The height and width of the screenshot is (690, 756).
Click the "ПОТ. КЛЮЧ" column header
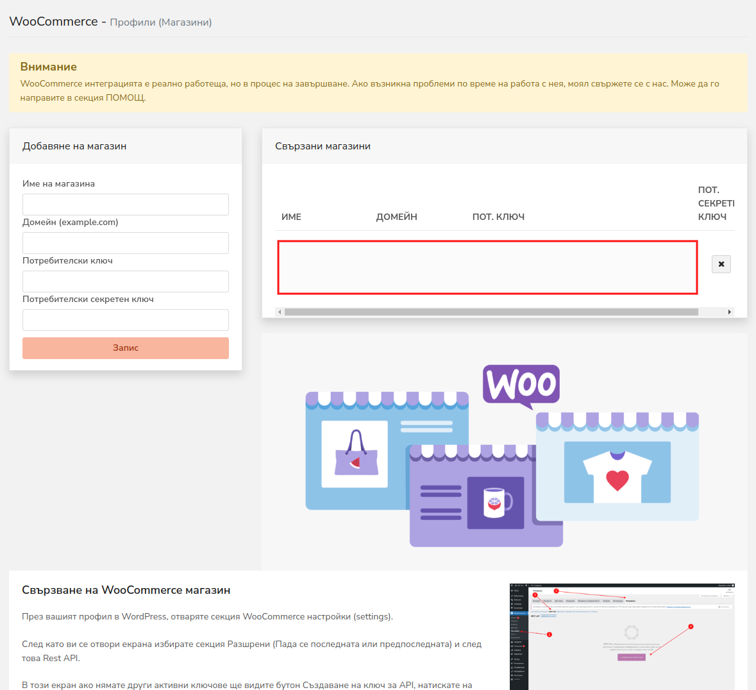click(498, 217)
